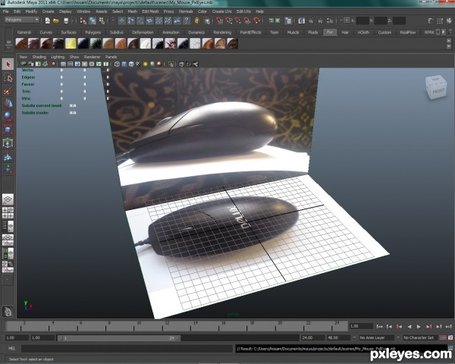Go to start of playback range
This screenshot has height=364, width=455.
[379, 327]
